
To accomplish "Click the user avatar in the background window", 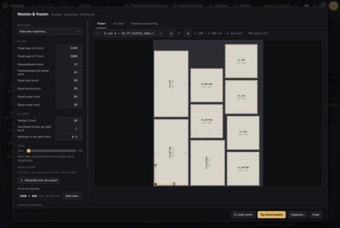I will click(x=333, y=6).
